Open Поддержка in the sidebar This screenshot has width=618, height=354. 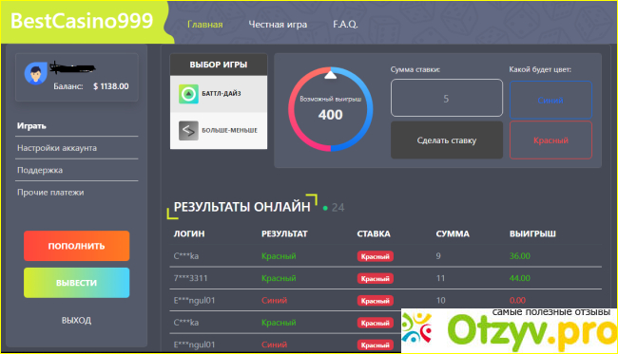tap(40, 170)
